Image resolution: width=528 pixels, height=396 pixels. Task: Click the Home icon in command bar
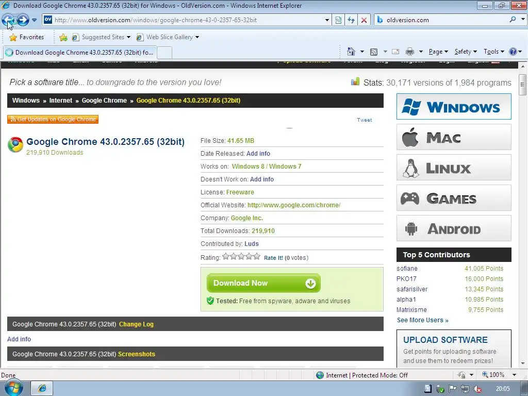[x=351, y=52]
